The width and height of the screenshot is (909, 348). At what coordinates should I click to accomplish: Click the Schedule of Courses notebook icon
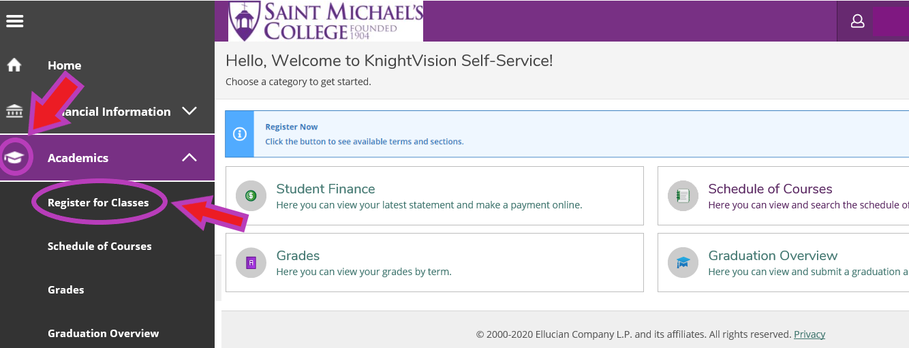683,195
